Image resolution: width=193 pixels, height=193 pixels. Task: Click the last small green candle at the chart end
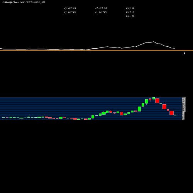[x=175, y=115]
